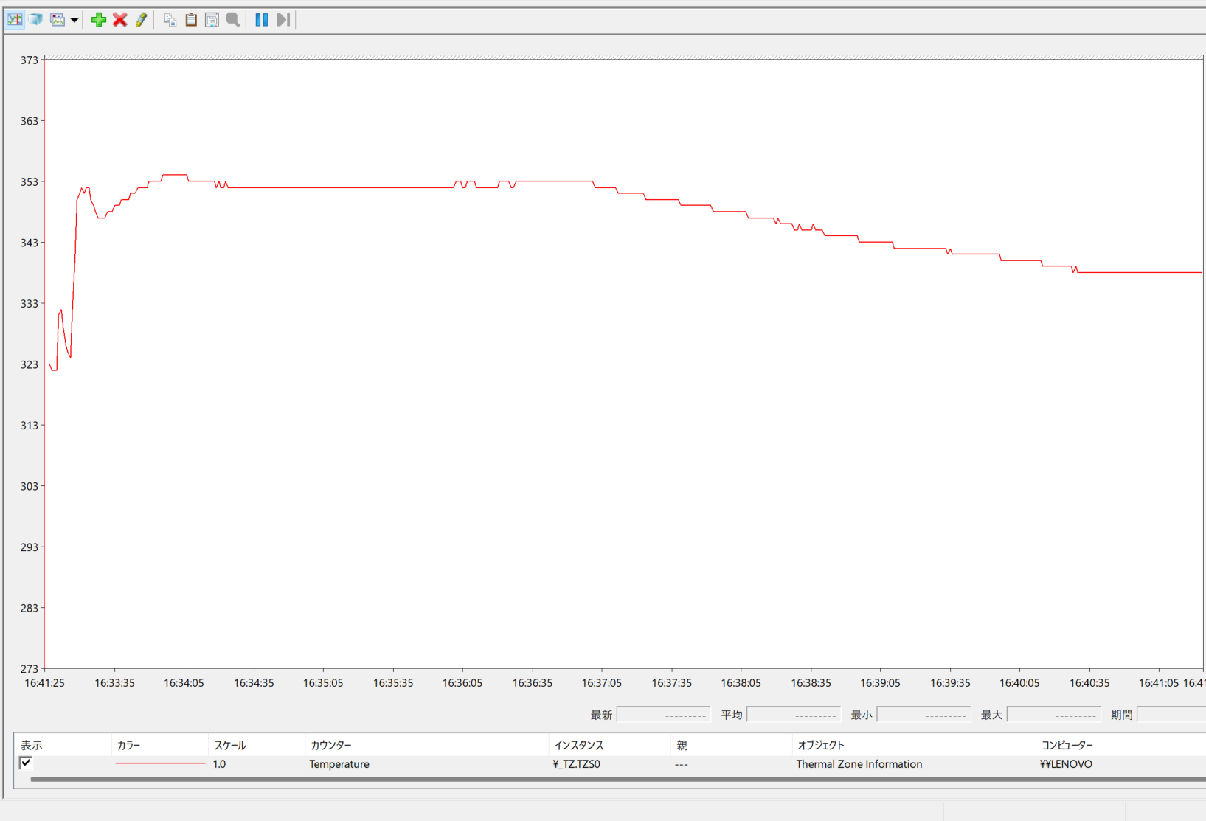Click the コンピューター column header

tap(1121, 745)
